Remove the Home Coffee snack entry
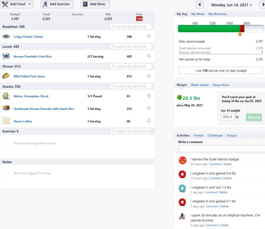265x229 pixels. (x=149, y=121)
